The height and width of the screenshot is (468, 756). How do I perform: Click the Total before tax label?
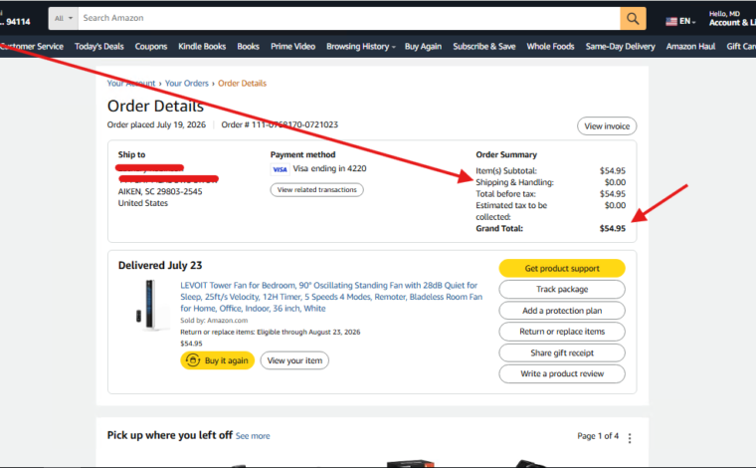[x=505, y=194]
